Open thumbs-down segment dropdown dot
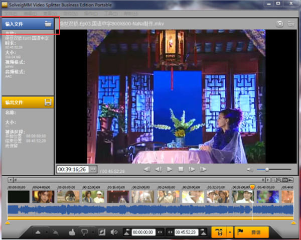This screenshot has width=301, height=240. 93,232
